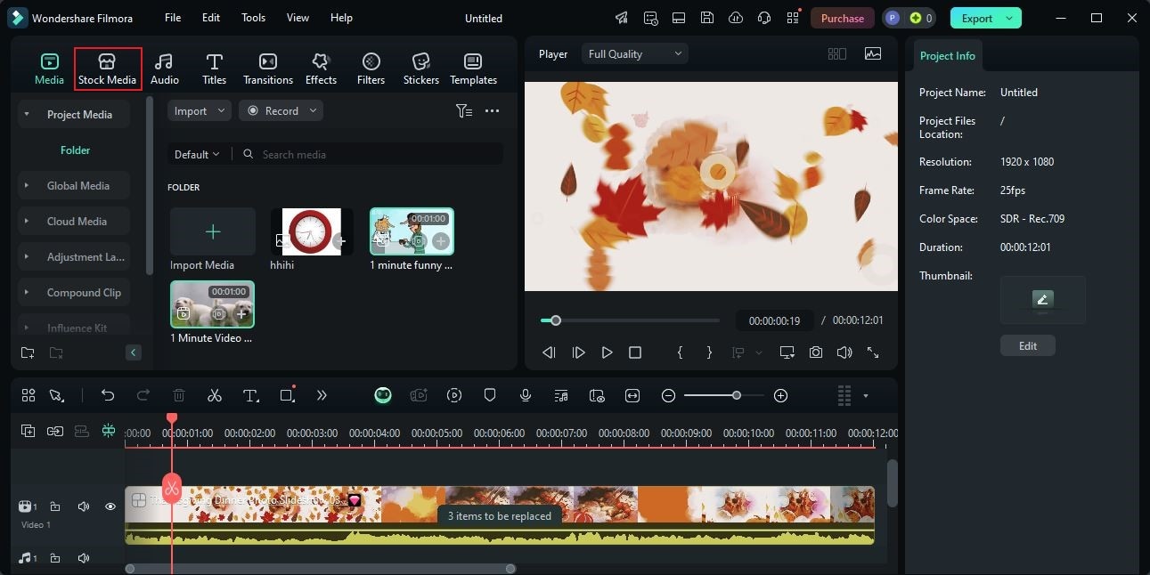Click the Export button
1150x575 pixels.
pyautogui.click(x=977, y=18)
